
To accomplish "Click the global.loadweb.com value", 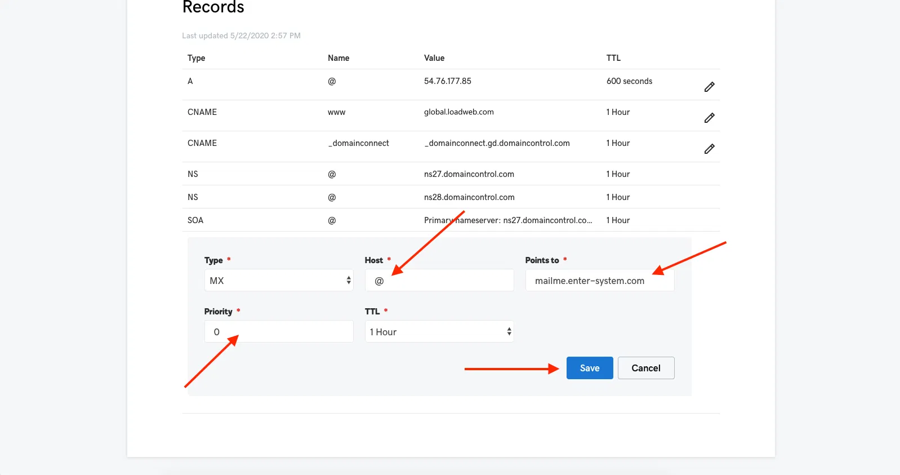I will tap(459, 112).
